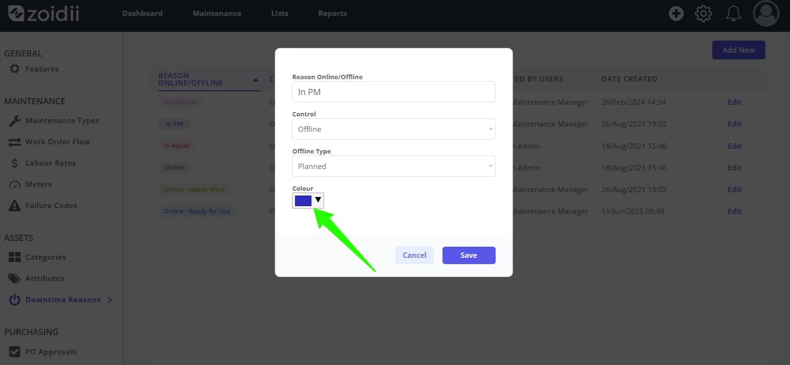Open PO Approvals under Purchasing

pyautogui.click(x=51, y=352)
